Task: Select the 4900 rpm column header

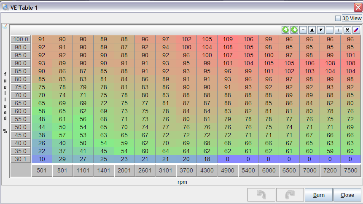Action: point(228,171)
